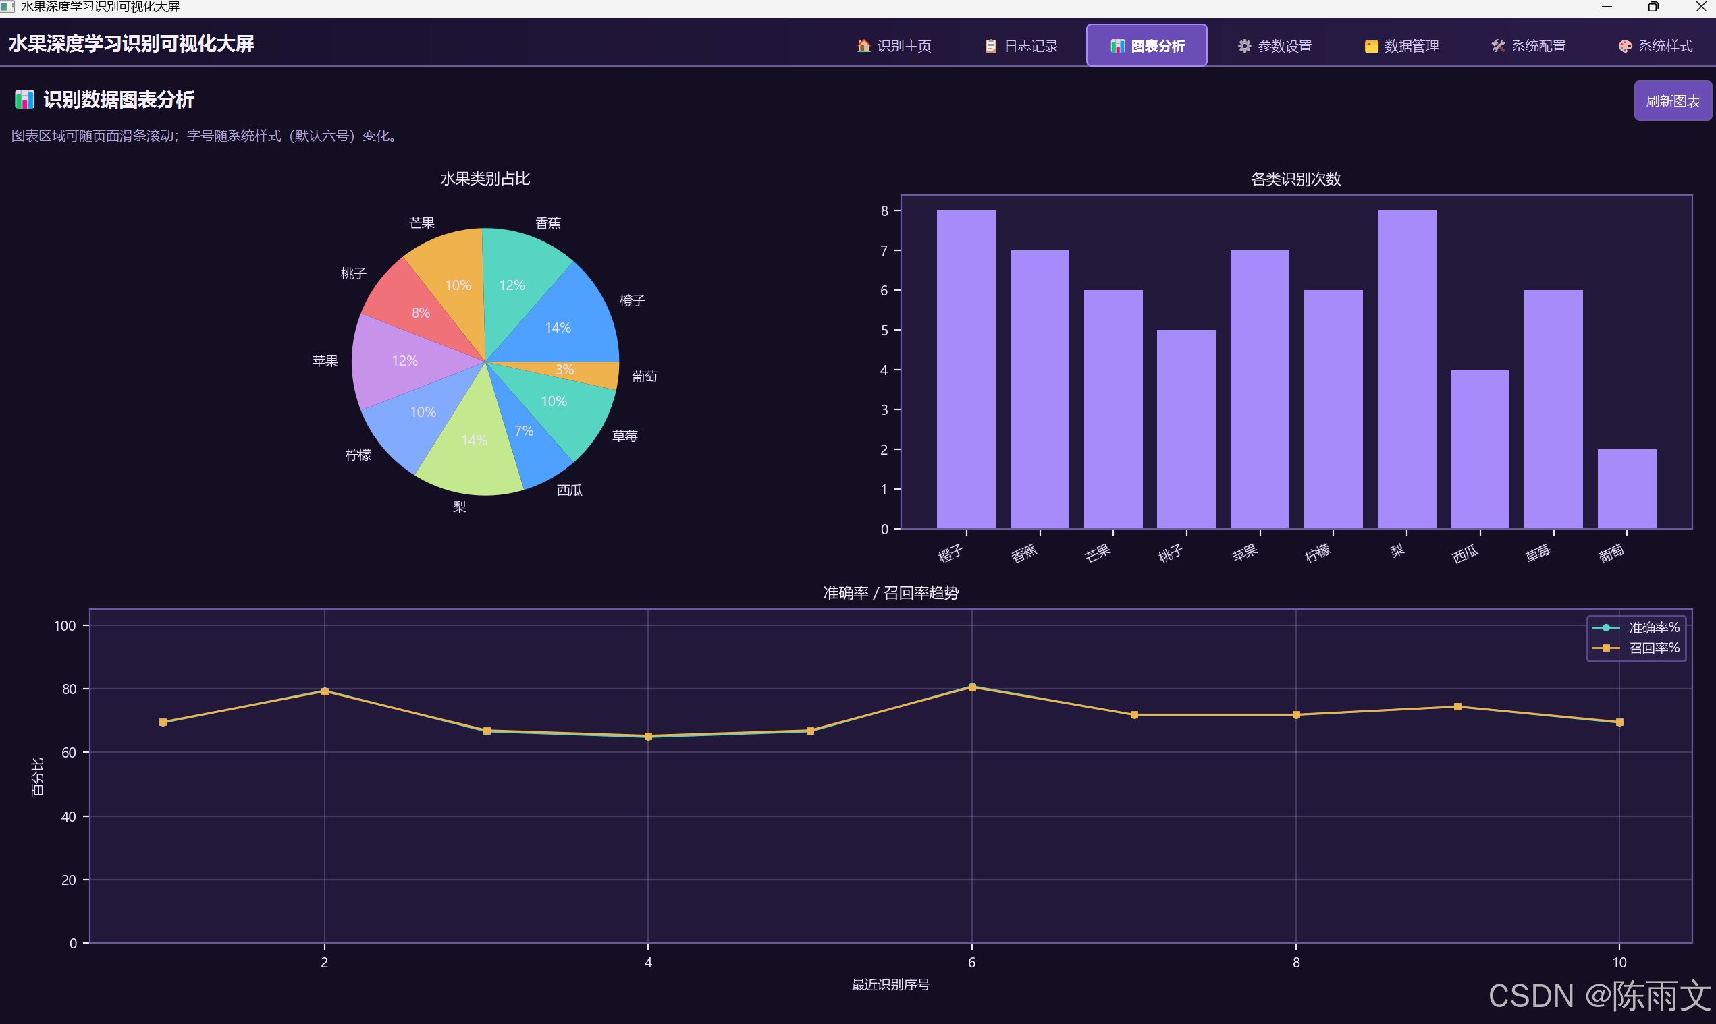Screen dimensions: 1716x1024
Task: Click the 香蕉 bar in bar chart
Action: [1040, 389]
